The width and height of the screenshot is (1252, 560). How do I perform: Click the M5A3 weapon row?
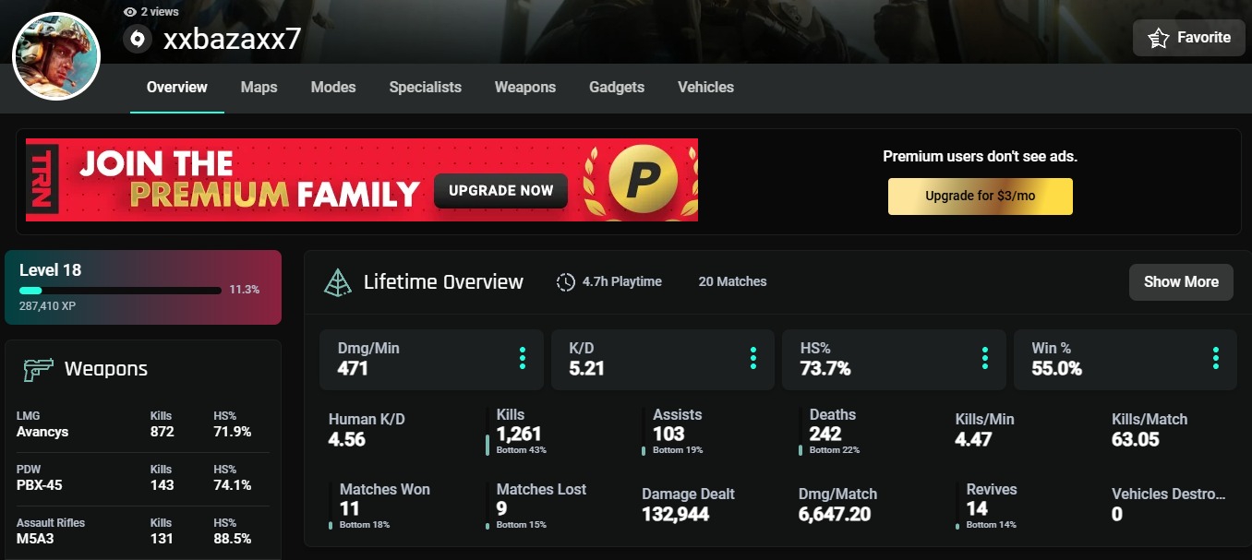(x=143, y=531)
